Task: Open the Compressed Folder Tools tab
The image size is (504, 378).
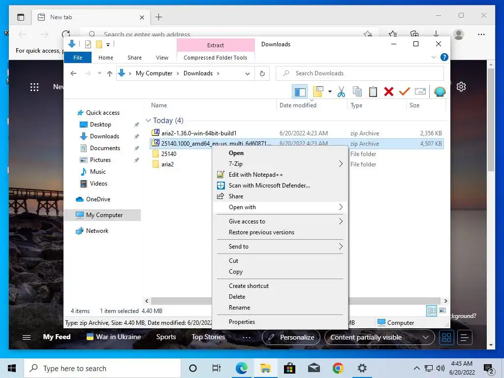Action: pyautogui.click(x=216, y=58)
